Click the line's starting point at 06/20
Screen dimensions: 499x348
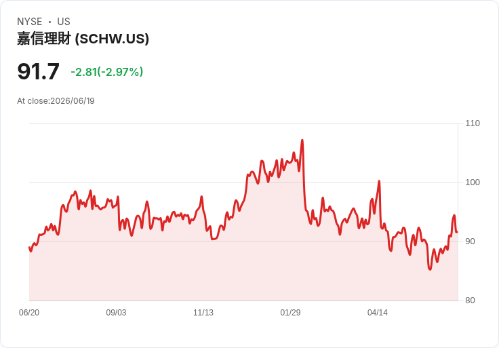point(29,248)
